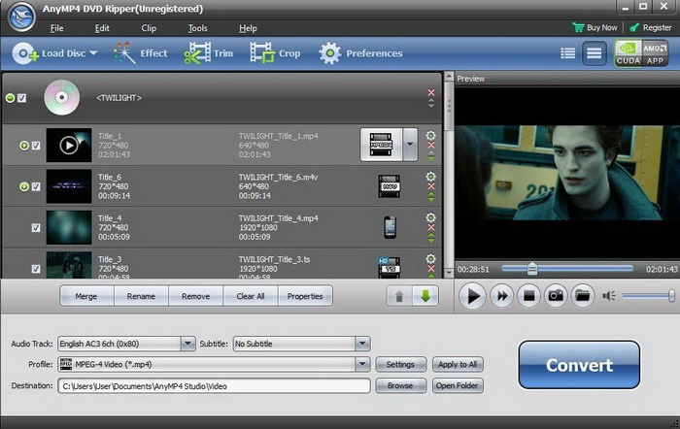This screenshot has height=429, width=680.
Task: Move selected title down with green arrow
Action: click(425, 296)
